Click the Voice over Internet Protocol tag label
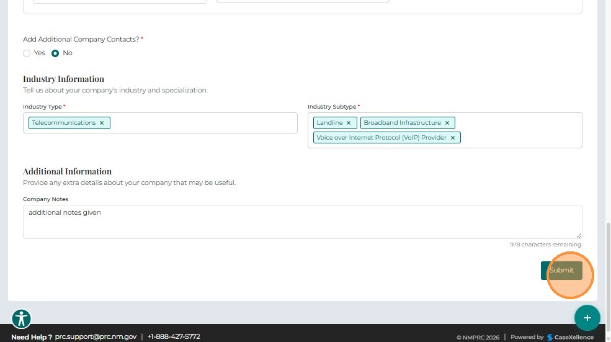The width and height of the screenshot is (611, 342). [381, 138]
